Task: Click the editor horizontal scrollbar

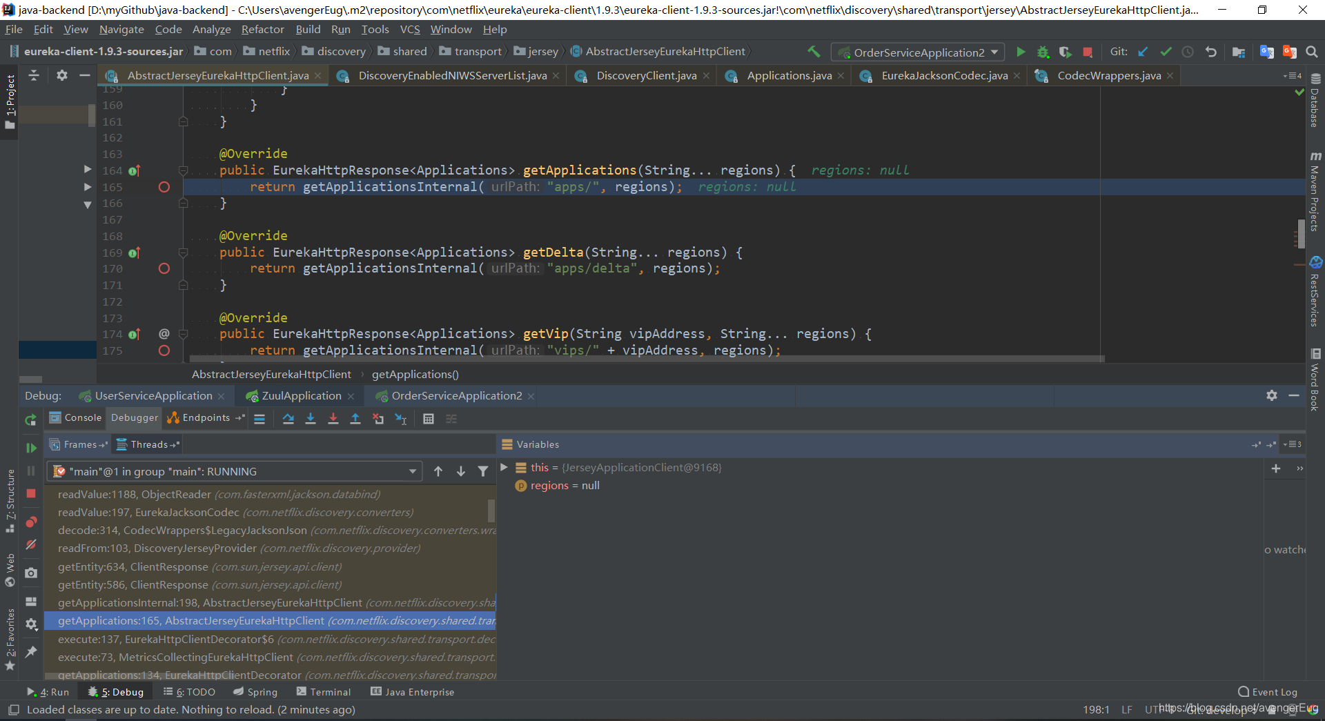Action: [647, 359]
